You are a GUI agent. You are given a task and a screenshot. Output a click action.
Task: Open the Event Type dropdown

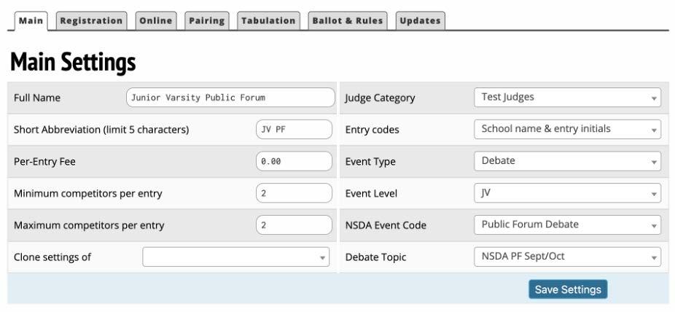click(567, 161)
